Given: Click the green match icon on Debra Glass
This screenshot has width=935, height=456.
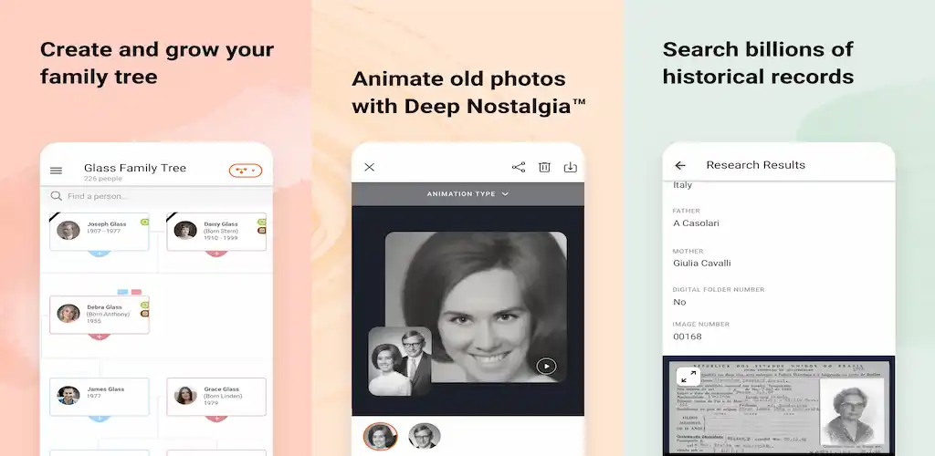Looking at the screenshot, I should click(144, 305).
